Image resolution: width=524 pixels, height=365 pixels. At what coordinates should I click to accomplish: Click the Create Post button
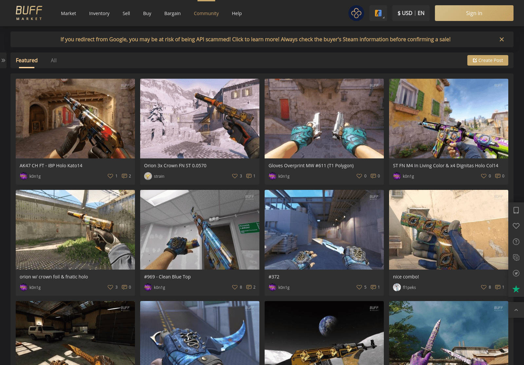tap(488, 60)
